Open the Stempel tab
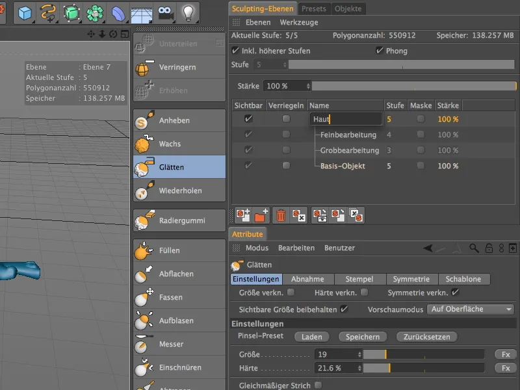Screen dimensions: 520x390 pos(359,279)
